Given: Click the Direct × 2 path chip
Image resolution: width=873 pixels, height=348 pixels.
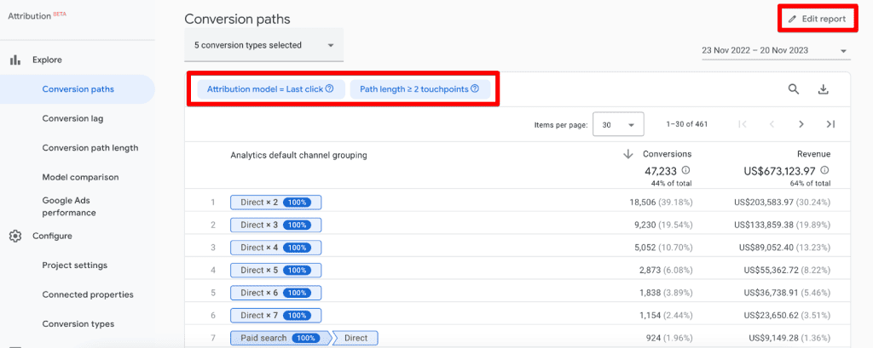Looking at the screenshot, I should pyautogui.click(x=275, y=203).
